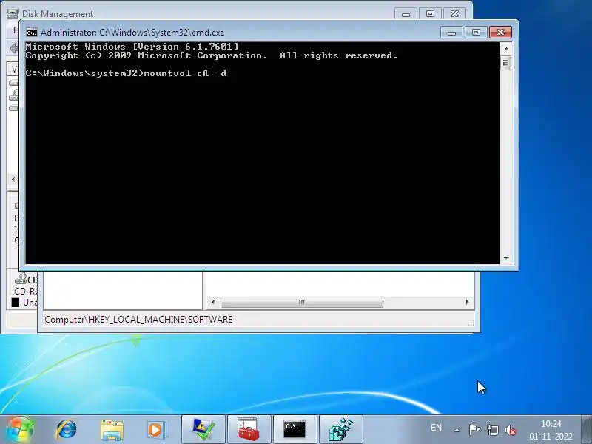
Task: Click the HKEY_LOCAL_MACHINE\SOFTWARE status bar path
Action: click(138, 320)
